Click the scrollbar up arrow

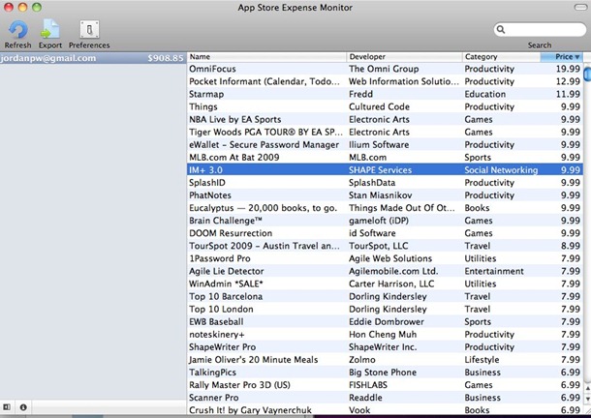coord(587,388)
